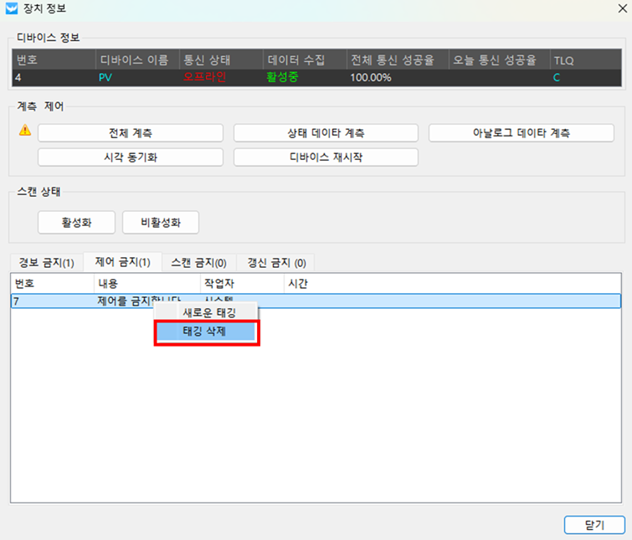Screen dimensions: 632x540
Task: Click the 시각 동기화 button
Action: [x=131, y=157]
